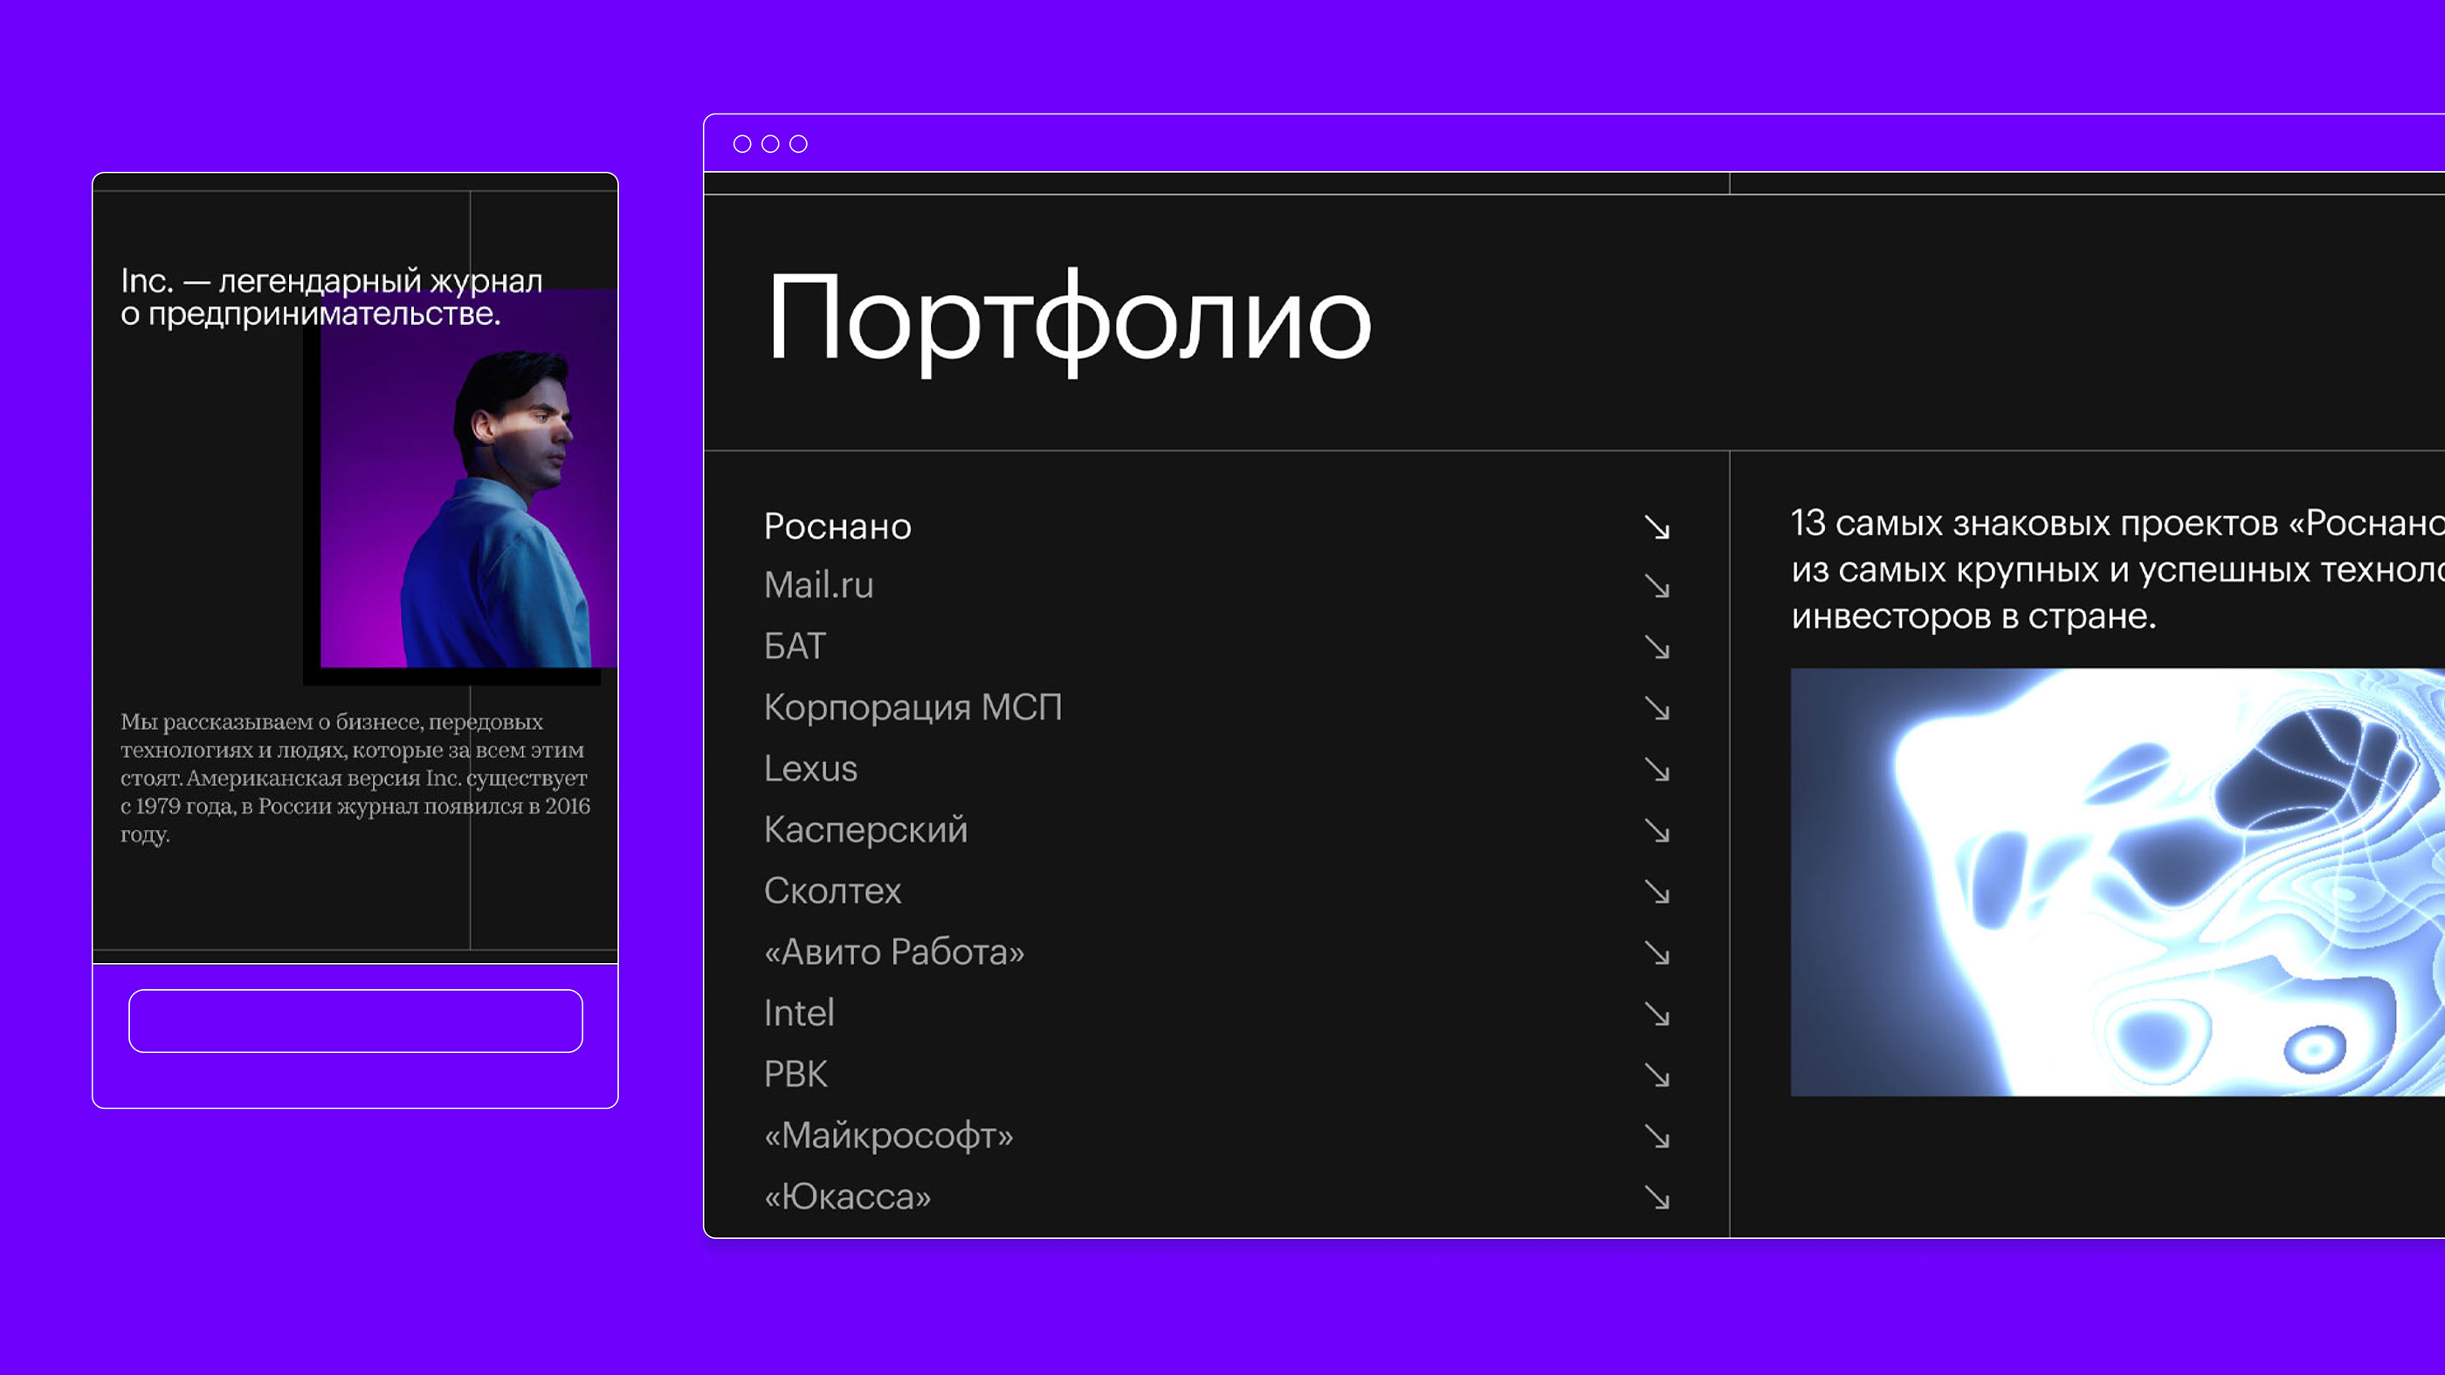Click the arrow icon next to Роснано
The height and width of the screenshot is (1375, 2445).
click(x=1657, y=527)
